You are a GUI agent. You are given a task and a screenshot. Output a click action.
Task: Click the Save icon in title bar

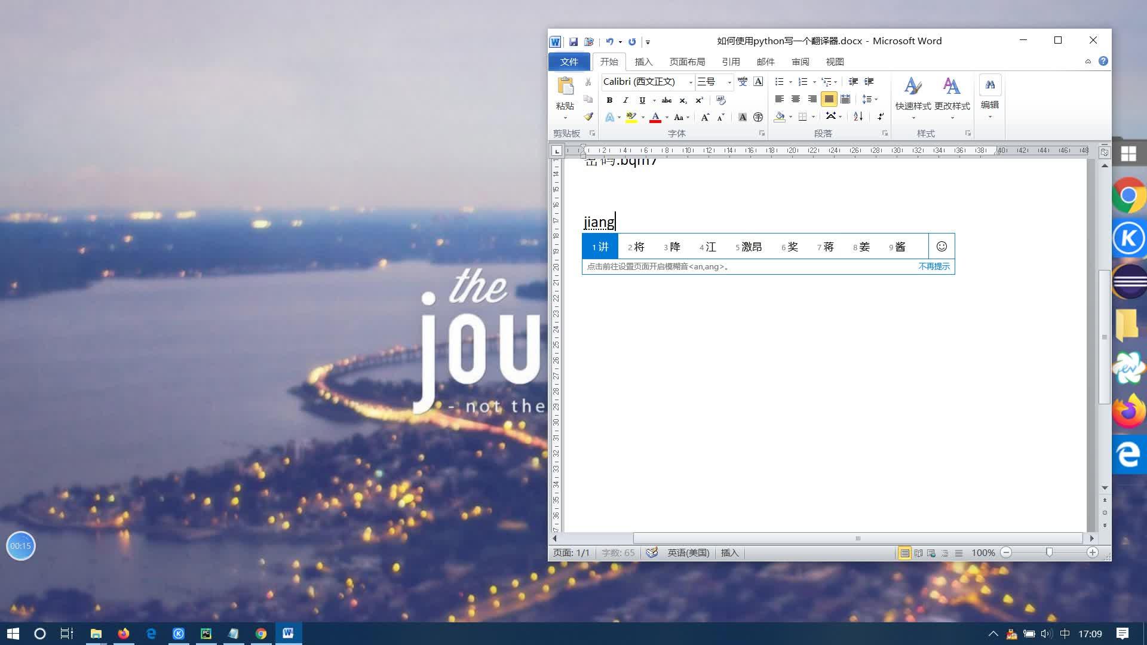573,41
